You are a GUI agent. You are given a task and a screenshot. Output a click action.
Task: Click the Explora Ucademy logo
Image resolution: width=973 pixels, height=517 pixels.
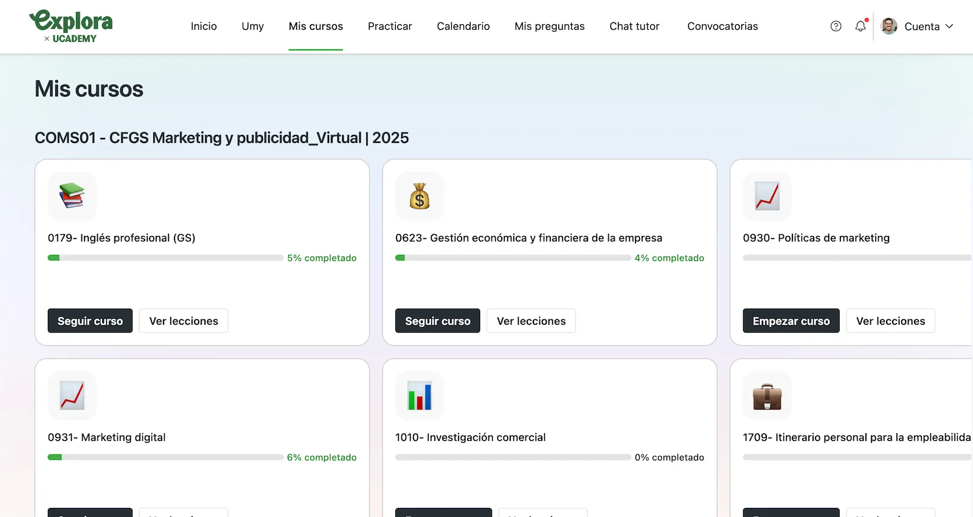[x=71, y=26]
